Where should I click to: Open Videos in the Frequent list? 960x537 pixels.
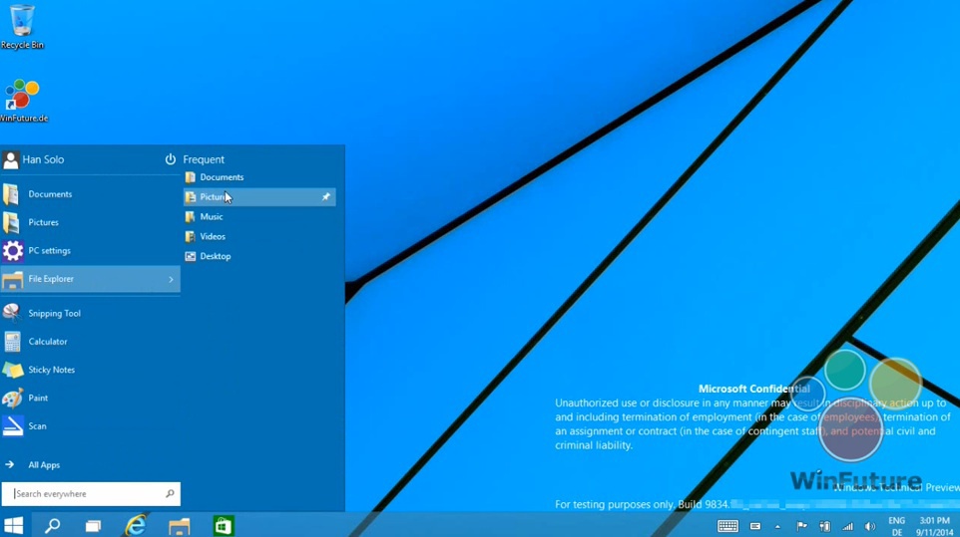click(x=259, y=236)
